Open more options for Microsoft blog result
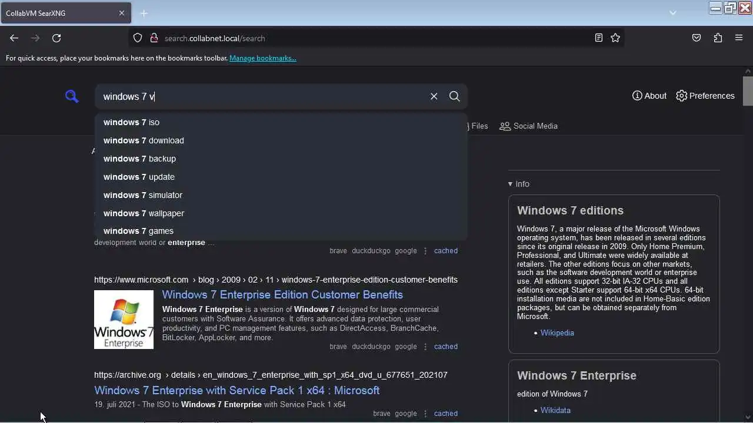 pyautogui.click(x=425, y=347)
